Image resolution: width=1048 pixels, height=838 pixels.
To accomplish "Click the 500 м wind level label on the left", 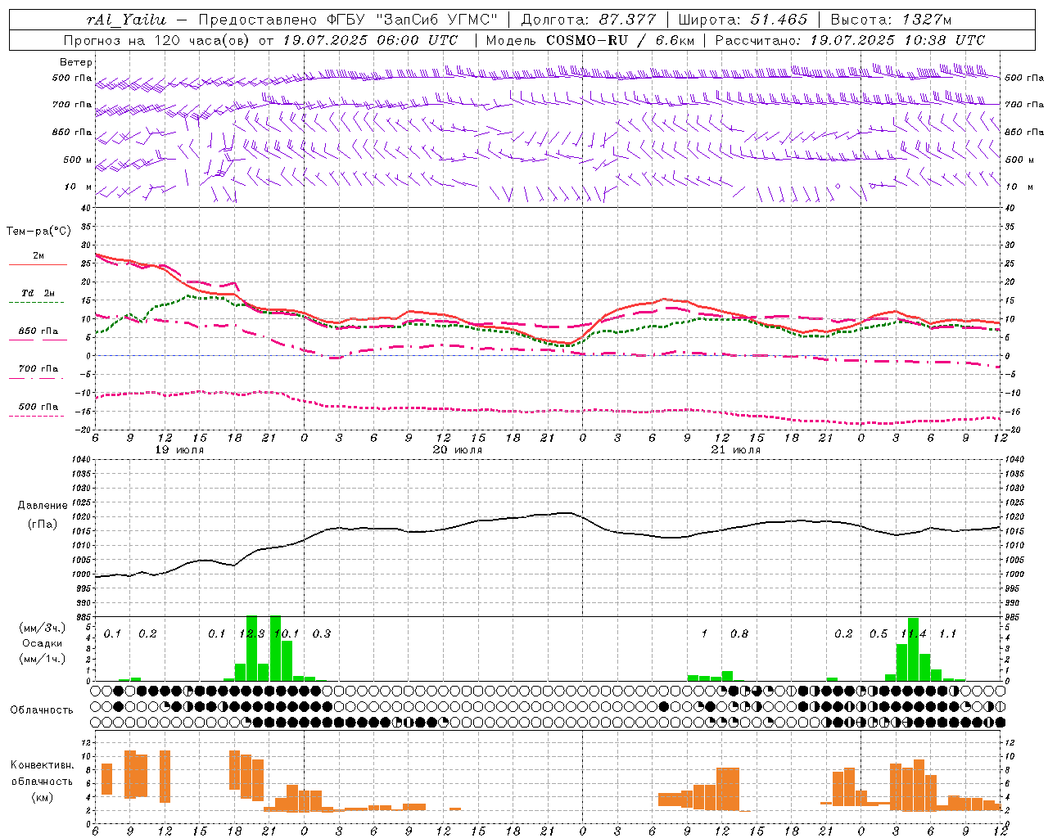I will [79, 160].
